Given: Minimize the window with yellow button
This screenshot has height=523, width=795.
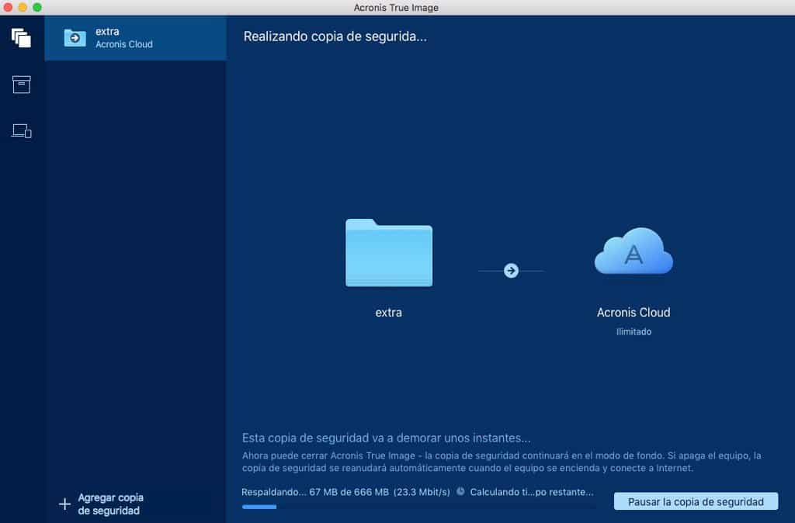Looking at the screenshot, I should coord(23,7).
